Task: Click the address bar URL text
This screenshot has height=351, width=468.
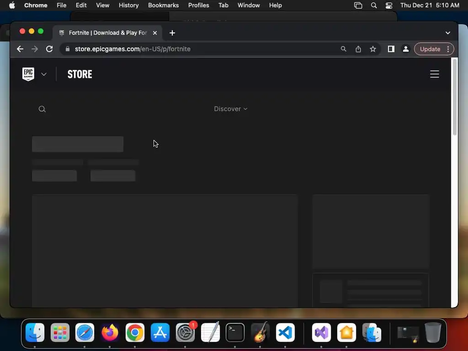Action: click(x=133, y=49)
